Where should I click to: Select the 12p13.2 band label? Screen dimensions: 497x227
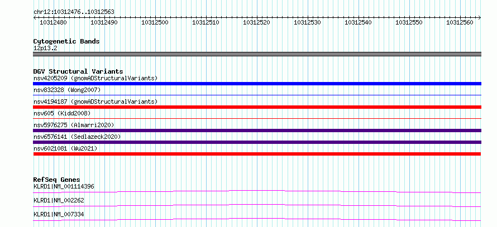(x=45, y=49)
